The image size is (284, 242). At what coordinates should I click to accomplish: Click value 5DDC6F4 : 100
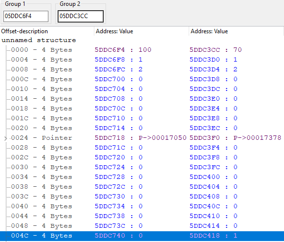pos(123,50)
